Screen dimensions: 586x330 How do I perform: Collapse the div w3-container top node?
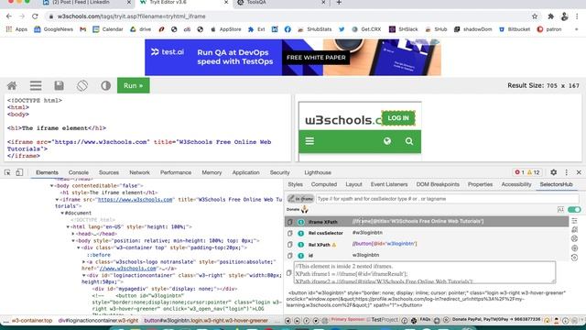pos(79,247)
